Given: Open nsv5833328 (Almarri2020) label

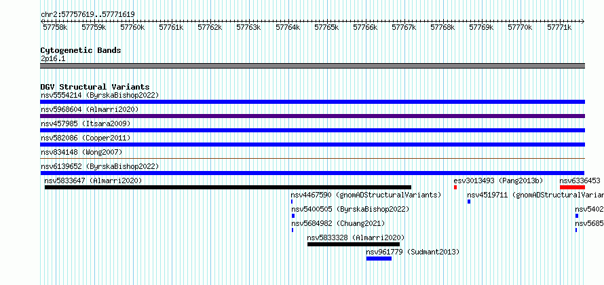Looking at the screenshot, I should click(356, 237).
